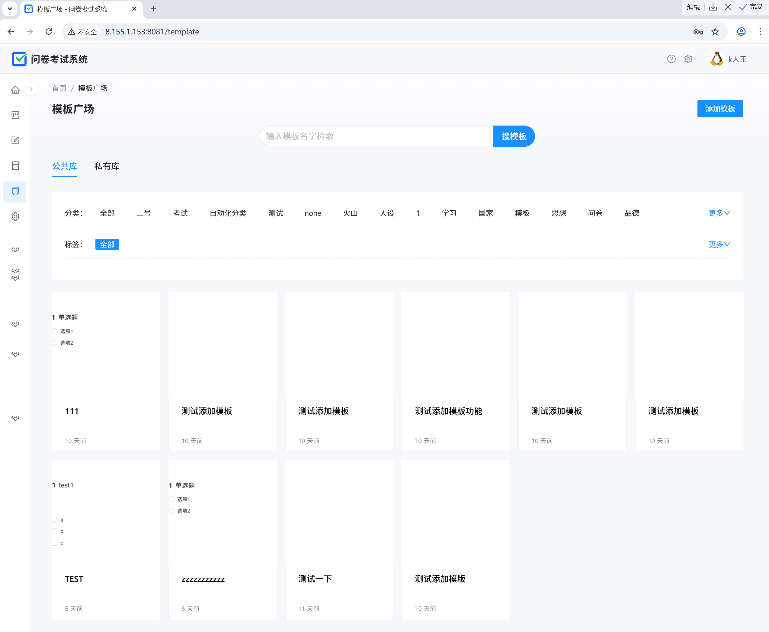Screen dimensions: 769x632
Task: Focus the template name search field
Action: pyautogui.click(x=376, y=136)
